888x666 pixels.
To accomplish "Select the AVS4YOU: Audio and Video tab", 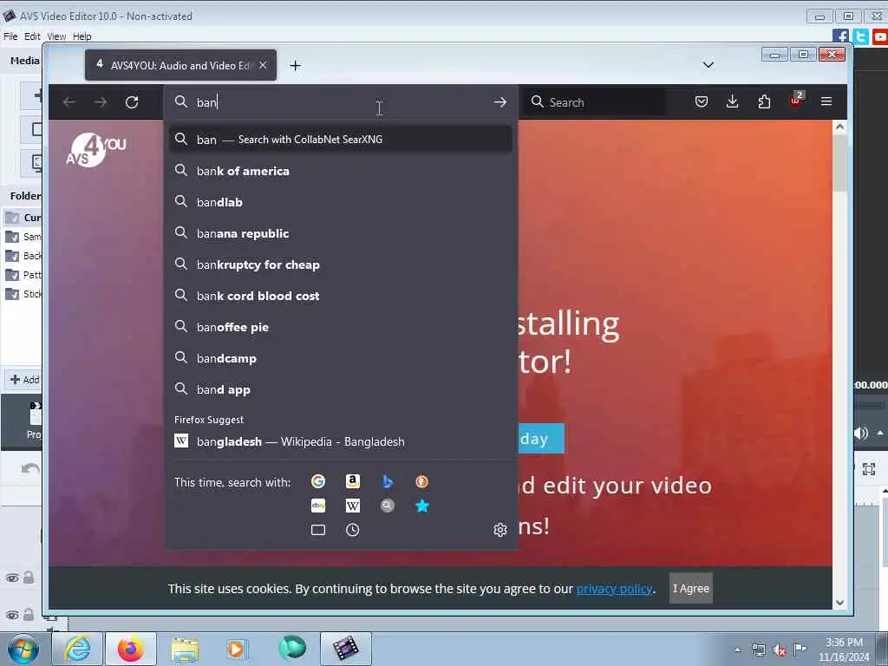I will click(x=180, y=66).
